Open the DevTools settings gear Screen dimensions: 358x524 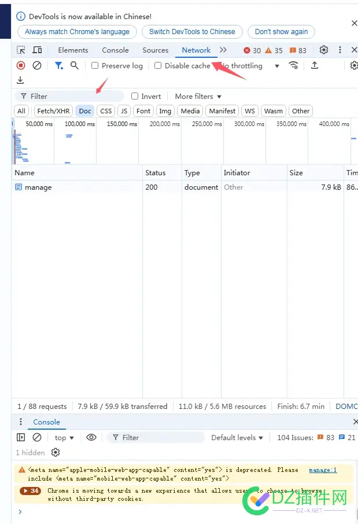[324, 50]
